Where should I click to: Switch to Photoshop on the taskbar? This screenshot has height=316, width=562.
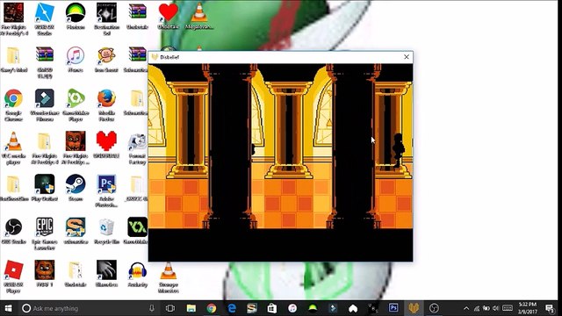click(393, 308)
